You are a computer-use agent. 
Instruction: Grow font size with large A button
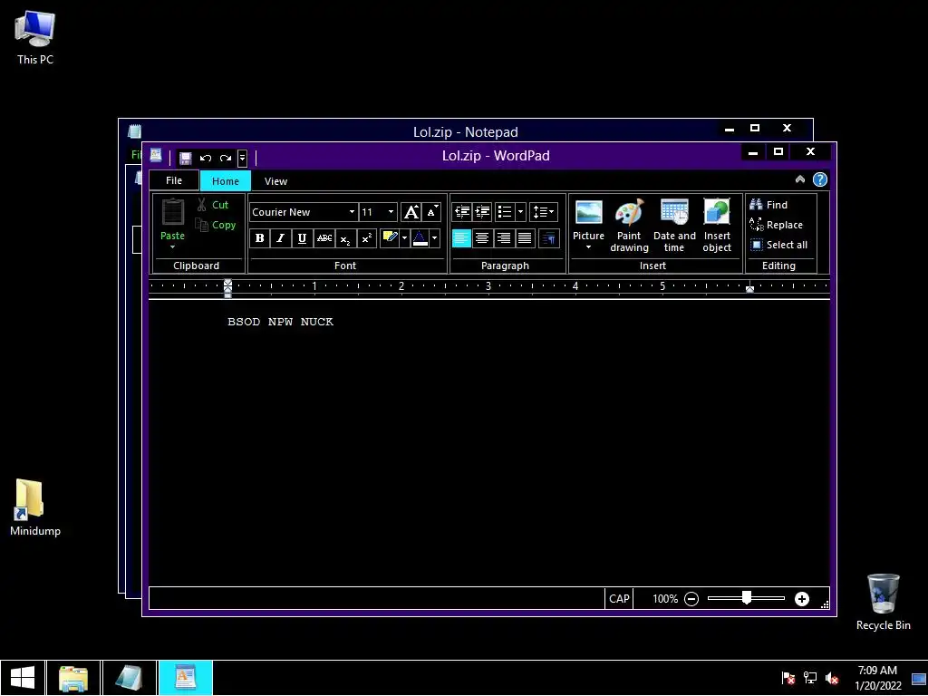[411, 212]
